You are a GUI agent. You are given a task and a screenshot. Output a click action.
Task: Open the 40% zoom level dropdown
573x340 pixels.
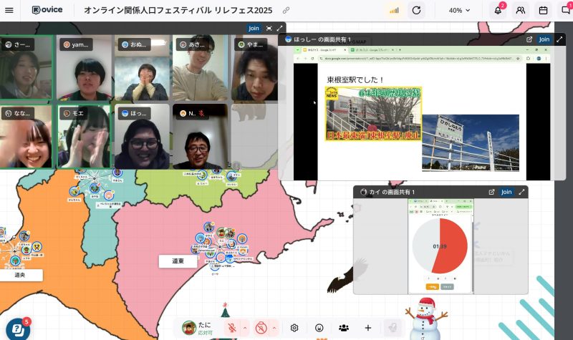tap(461, 11)
